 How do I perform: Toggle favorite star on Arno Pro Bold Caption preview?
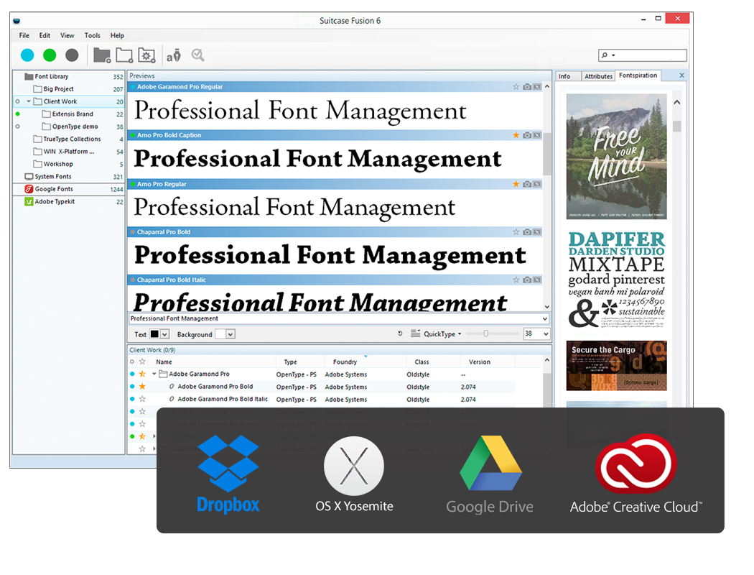[516, 135]
